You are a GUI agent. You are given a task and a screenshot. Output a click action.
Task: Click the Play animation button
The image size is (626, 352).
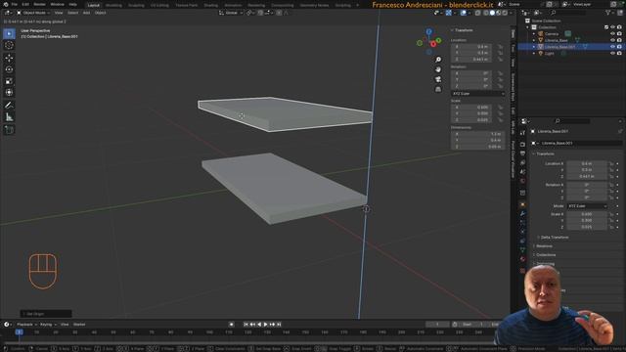[265, 325]
